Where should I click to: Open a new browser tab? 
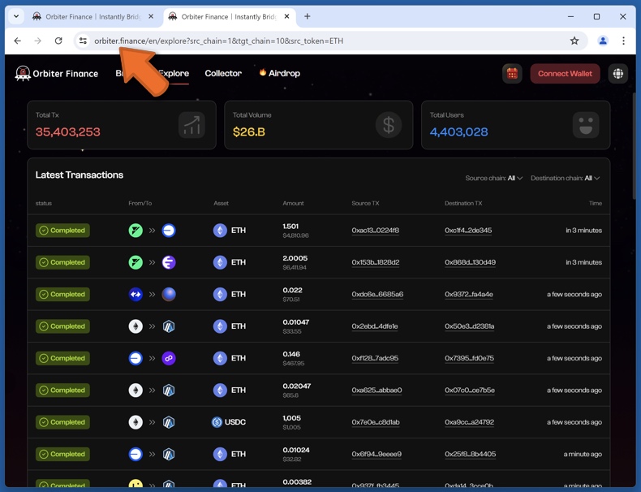pos(307,16)
